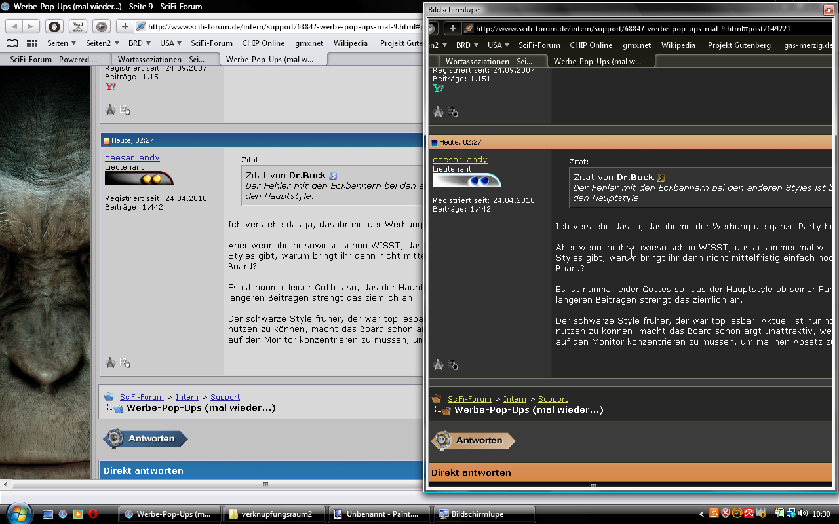Click the browser forward arrow button
The image size is (839, 524).
(31, 26)
